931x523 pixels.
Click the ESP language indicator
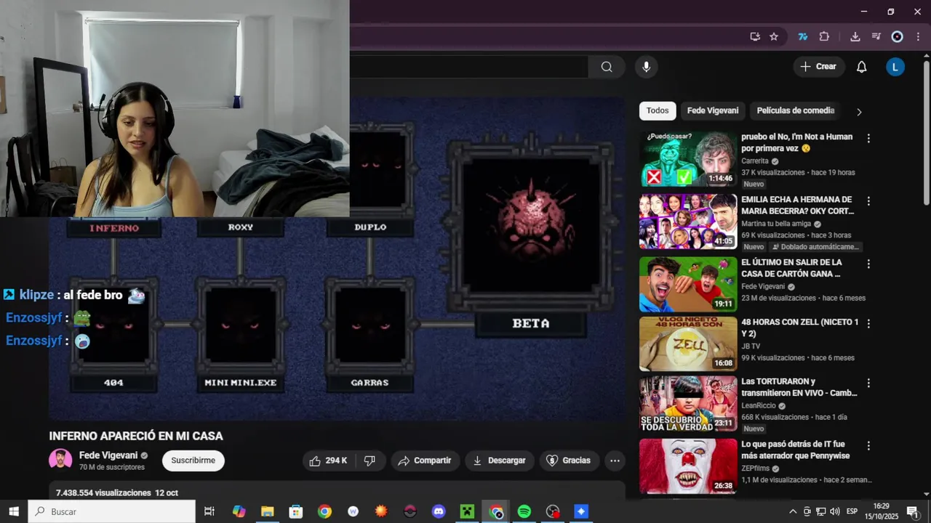(852, 511)
